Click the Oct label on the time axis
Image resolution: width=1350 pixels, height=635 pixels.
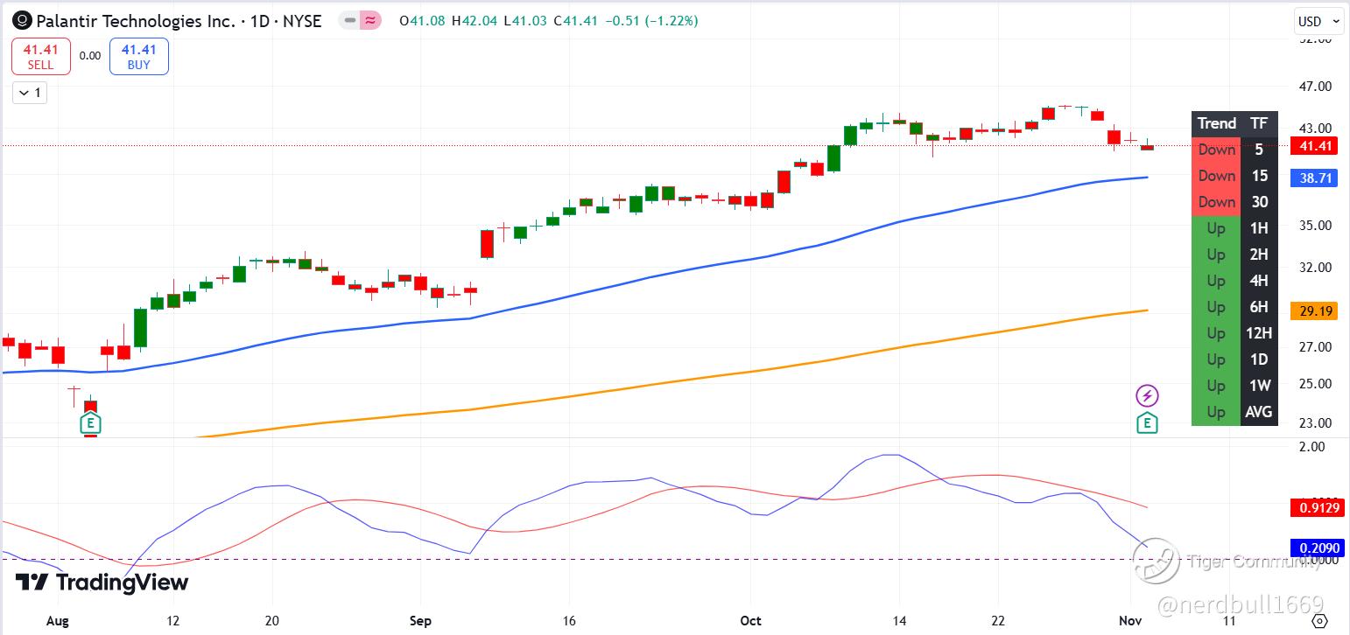click(750, 620)
